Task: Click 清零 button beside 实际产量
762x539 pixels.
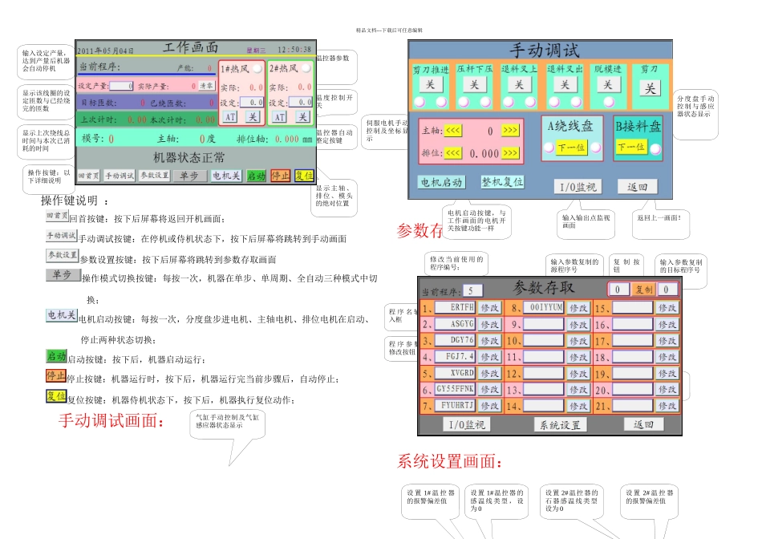Action: pyautogui.click(x=207, y=86)
